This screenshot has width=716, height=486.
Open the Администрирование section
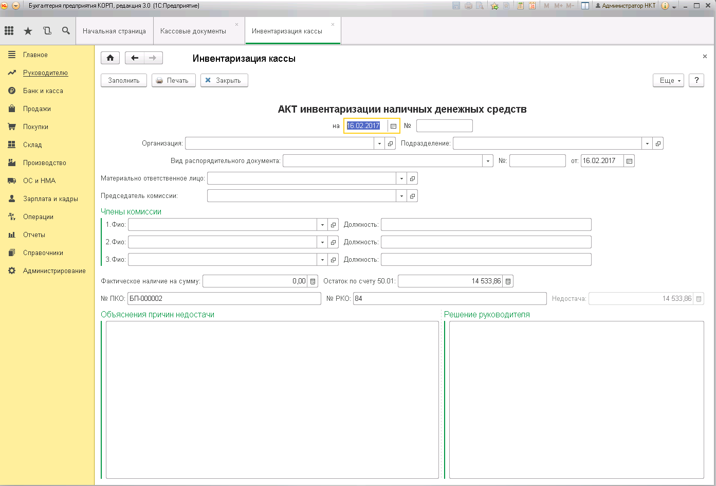[x=54, y=271]
